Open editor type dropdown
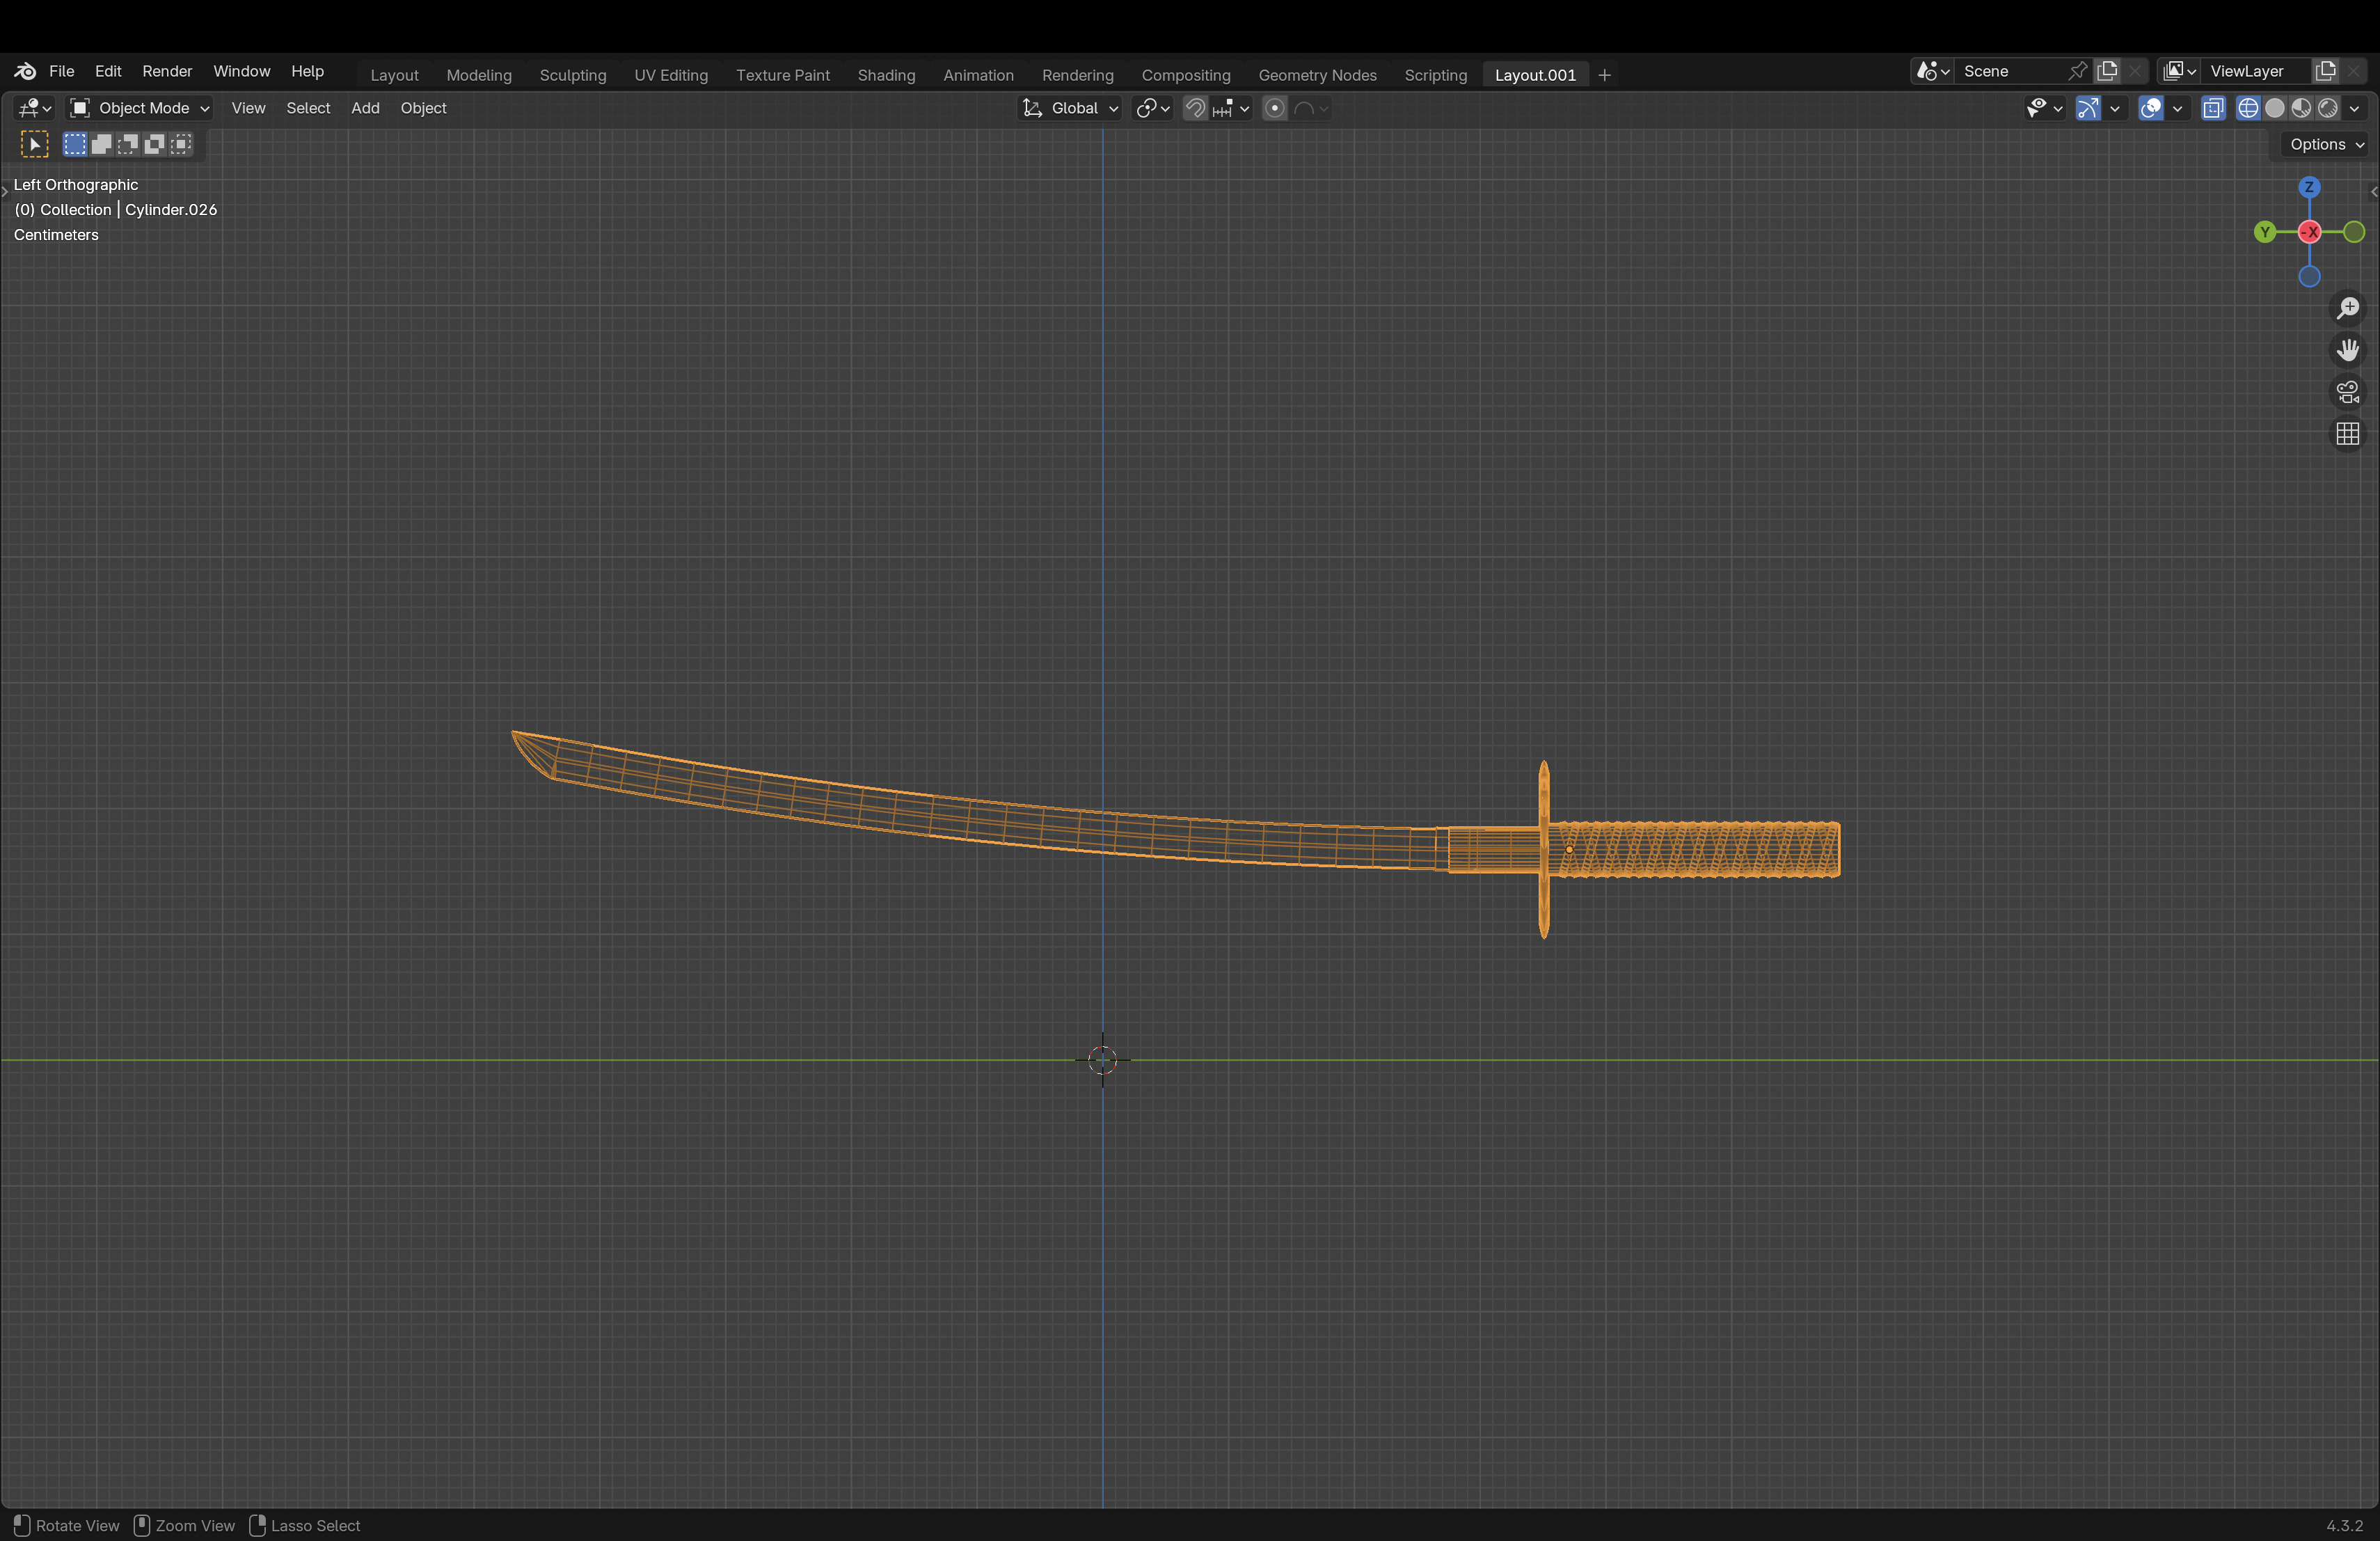Image resolution: width=2380 pixels, height=1541 pixels. (35, 108)
